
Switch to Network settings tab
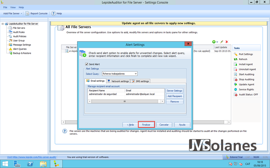[118, 81]
